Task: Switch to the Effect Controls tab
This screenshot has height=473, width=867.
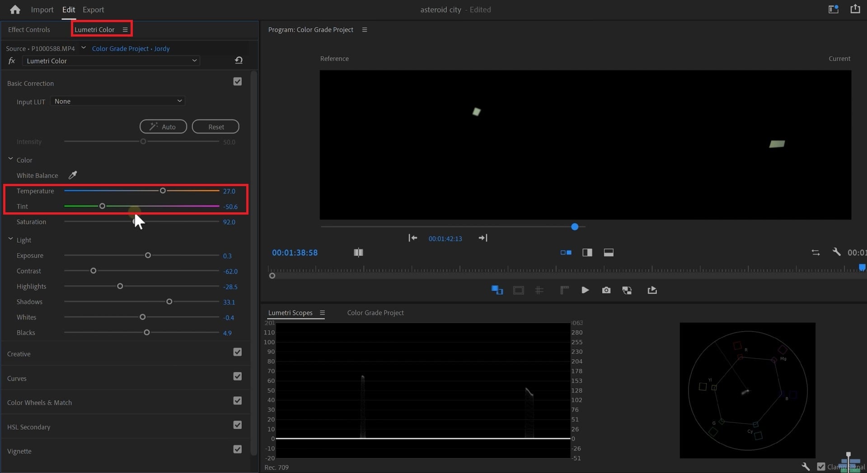Action: tap(29, 30)
